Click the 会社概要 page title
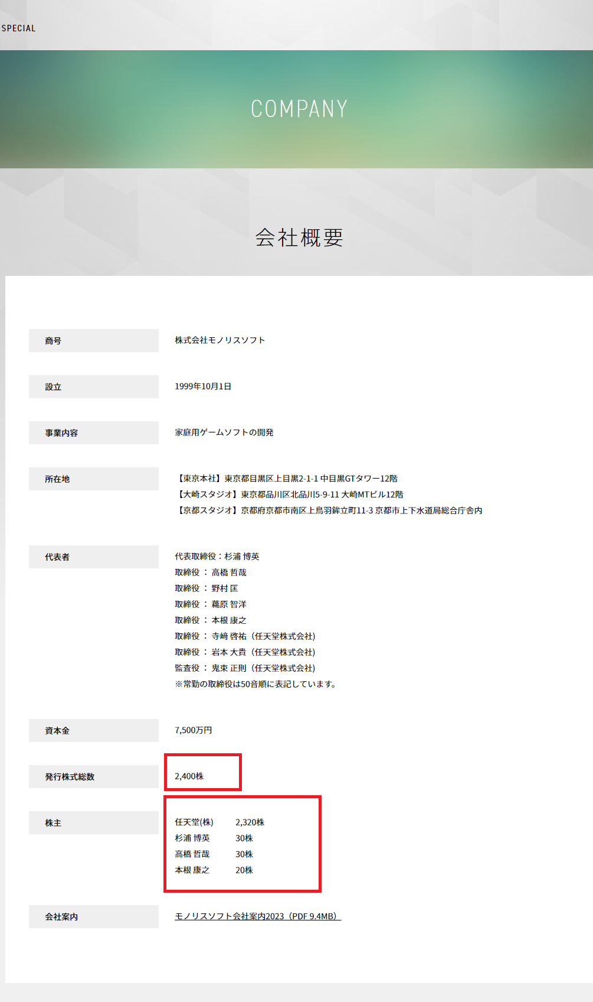 pos(299,238)
